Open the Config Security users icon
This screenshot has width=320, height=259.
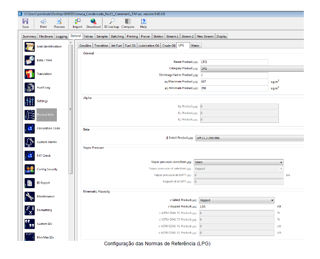pos(29,170)
